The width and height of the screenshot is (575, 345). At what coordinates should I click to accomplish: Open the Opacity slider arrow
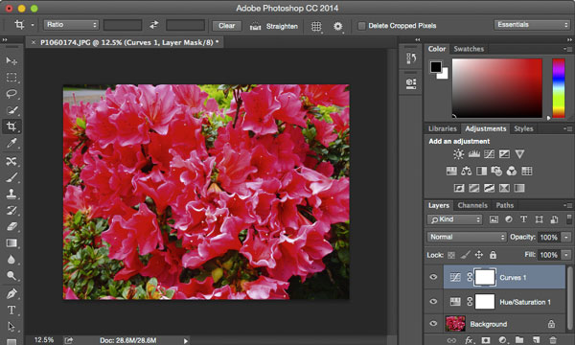tap(566, 238)
